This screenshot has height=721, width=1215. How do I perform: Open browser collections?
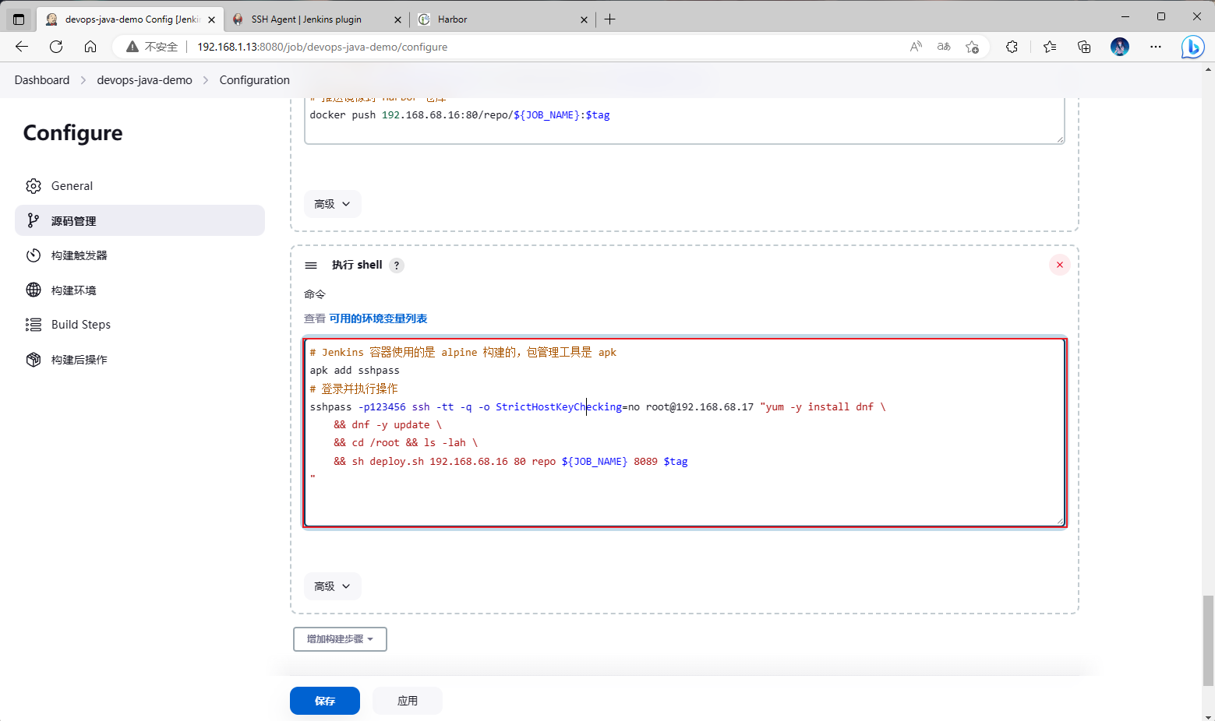[1084, 47]
